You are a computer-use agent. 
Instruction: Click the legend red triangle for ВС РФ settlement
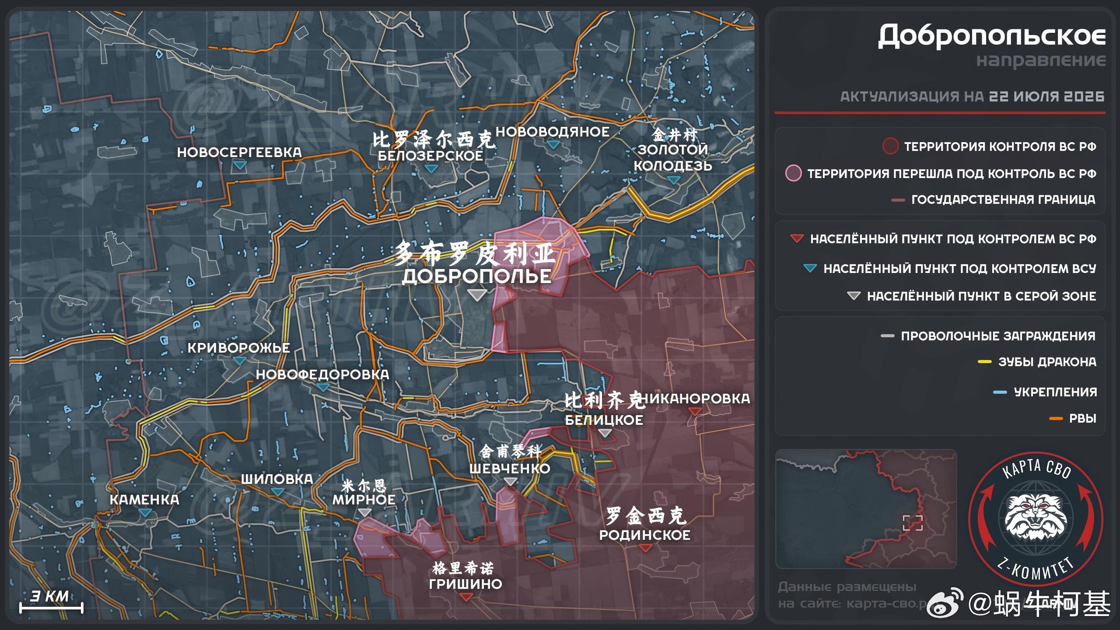[797, 239]
